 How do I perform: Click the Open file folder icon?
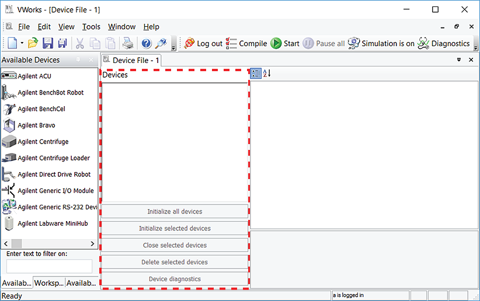coord(33,44)
